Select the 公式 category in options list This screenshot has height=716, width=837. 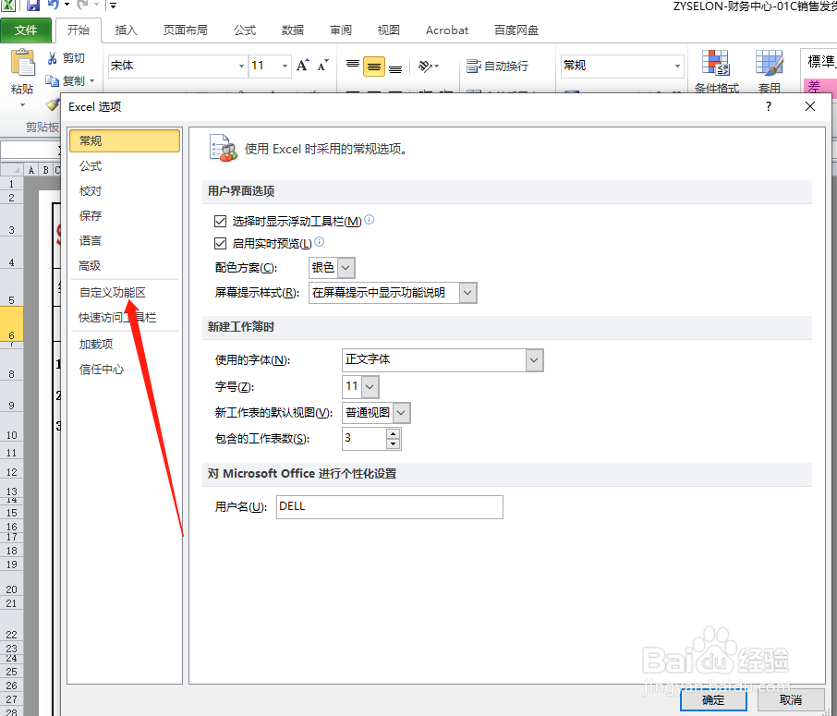coord(125,166)
